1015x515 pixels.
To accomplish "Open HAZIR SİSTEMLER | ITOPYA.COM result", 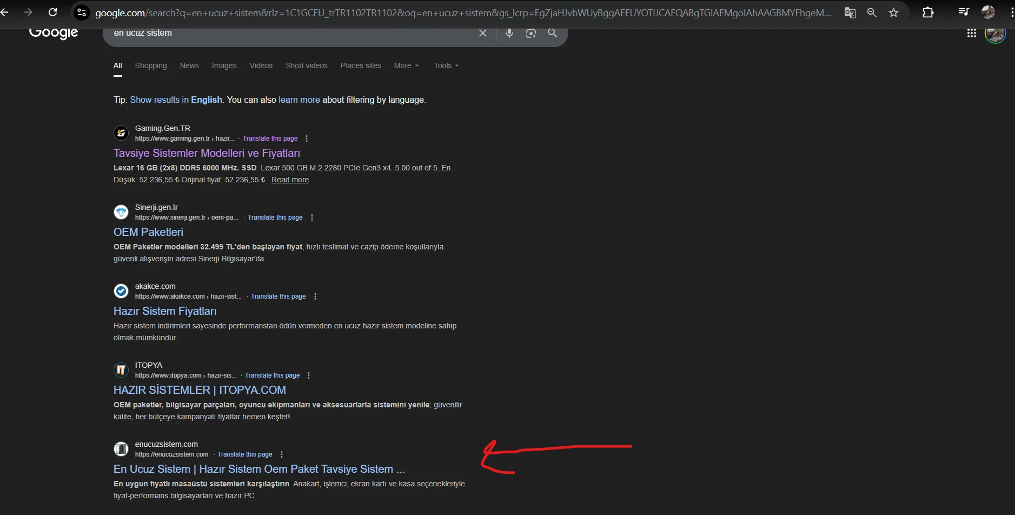I will coord(200,390).
